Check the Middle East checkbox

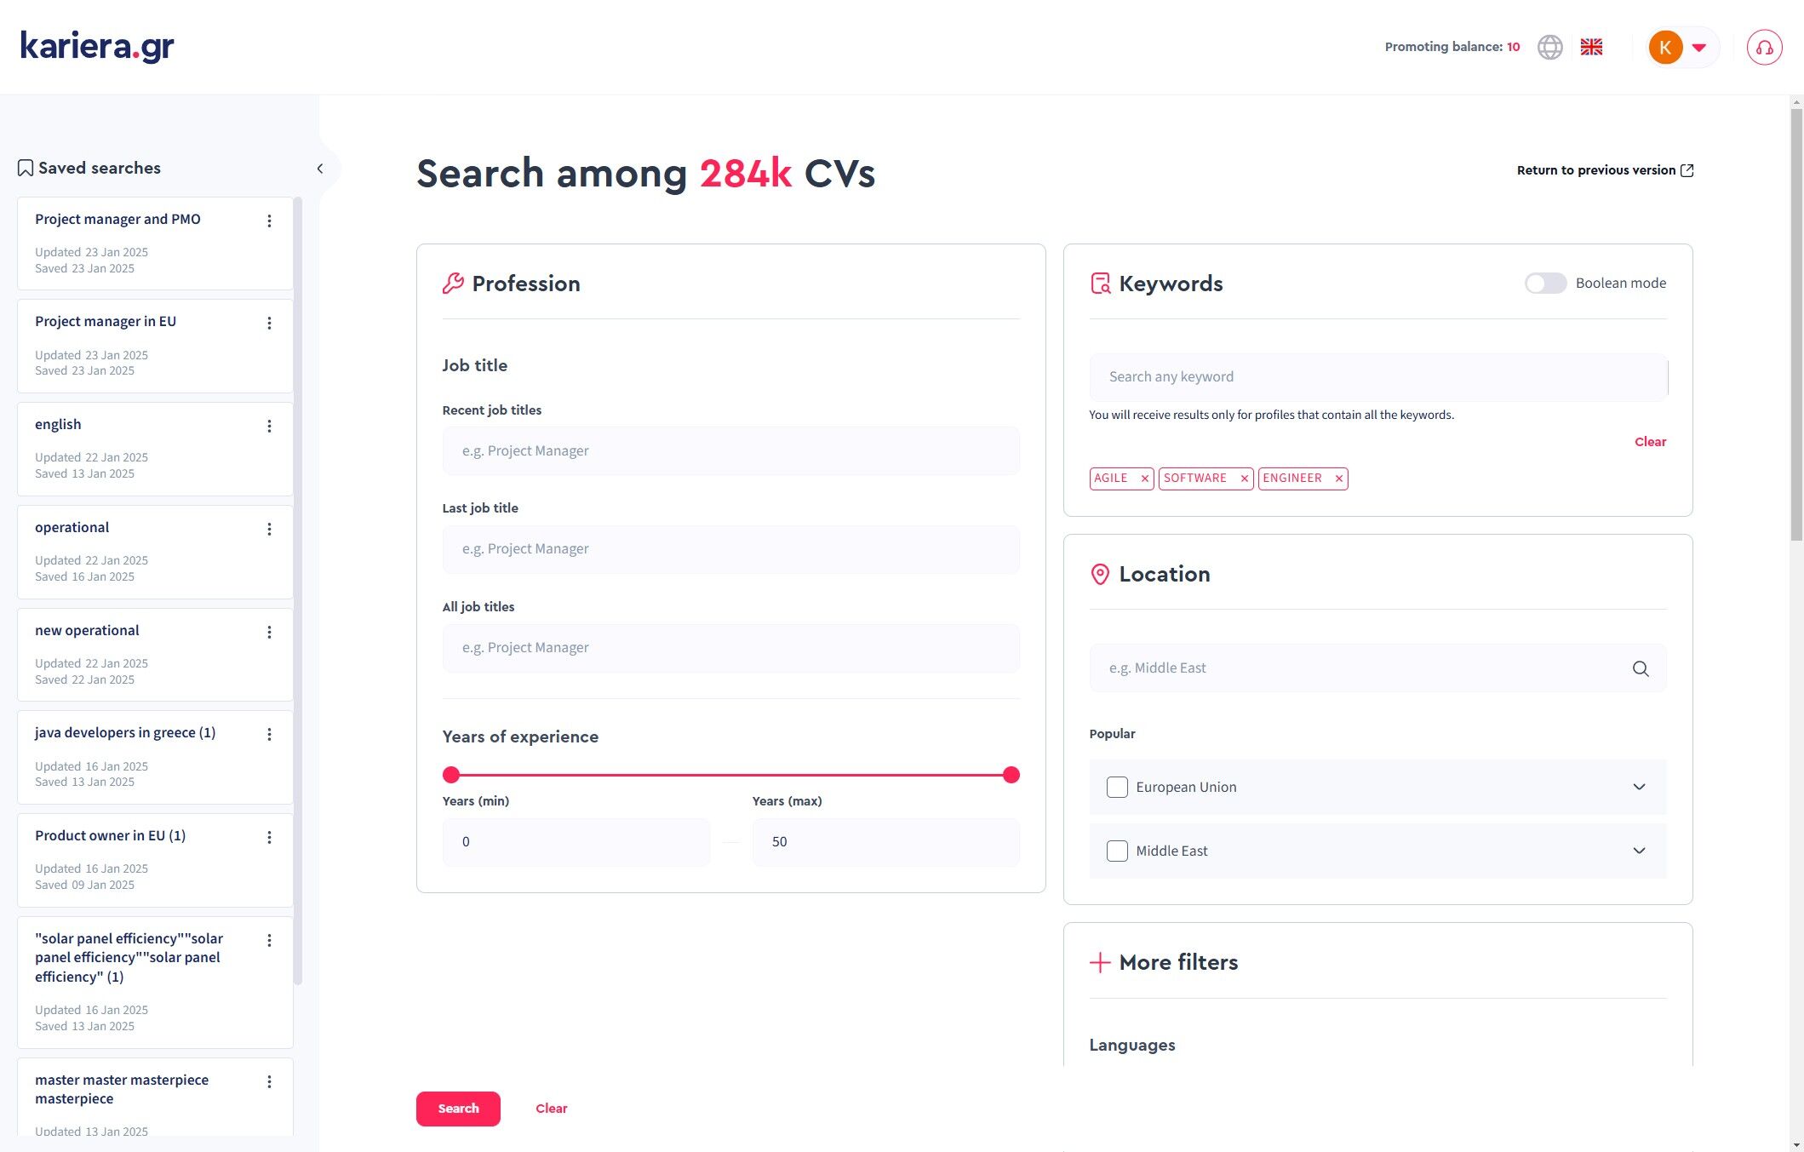1117,851
